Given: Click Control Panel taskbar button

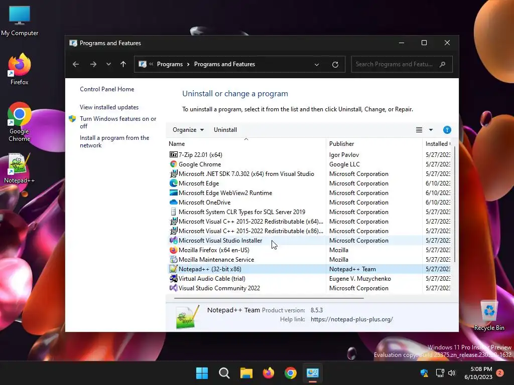Looking at the screenshot, I should (313, 373).
